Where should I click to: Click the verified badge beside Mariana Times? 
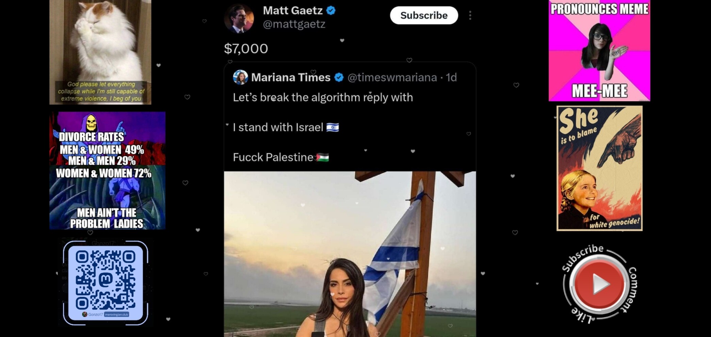click(339, 77)
